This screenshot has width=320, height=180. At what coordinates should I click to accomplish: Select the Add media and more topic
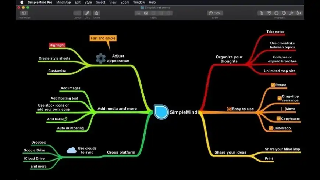point(117,109)
